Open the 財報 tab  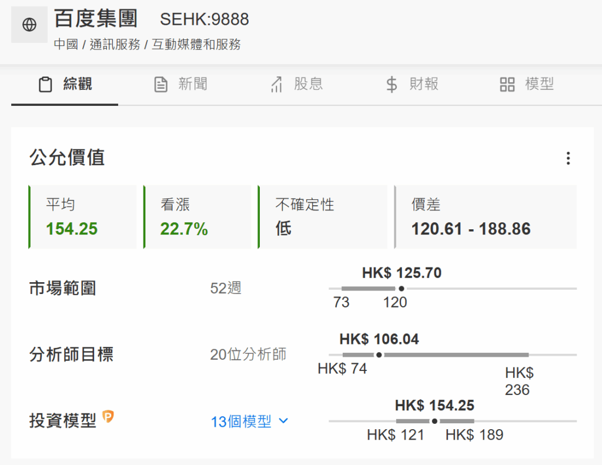click(x=412, y=85)
